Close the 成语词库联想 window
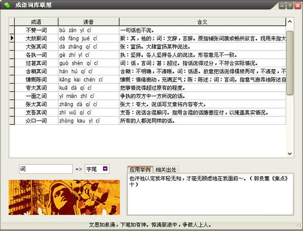Viewport: 303px width, 231px height. click(297, 6)
